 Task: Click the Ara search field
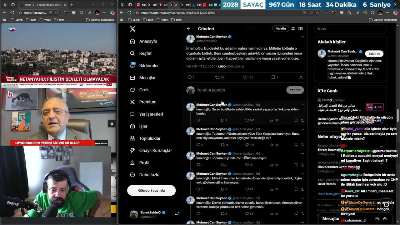pos(350,29)
